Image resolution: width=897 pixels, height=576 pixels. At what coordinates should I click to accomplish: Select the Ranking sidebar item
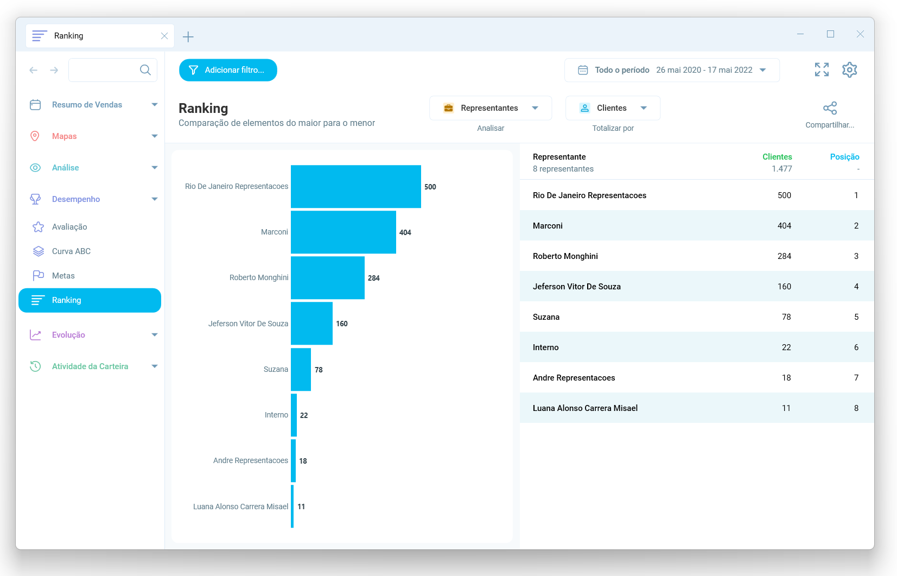[90, 300]
